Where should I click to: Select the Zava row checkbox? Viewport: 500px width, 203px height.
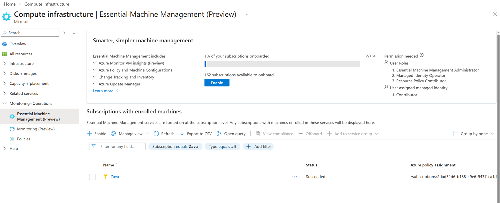click(92, 177)
